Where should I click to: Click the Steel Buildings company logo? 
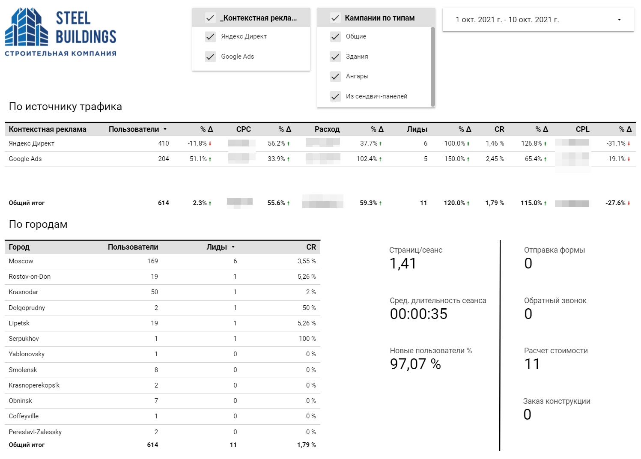(x=60, y=32)
